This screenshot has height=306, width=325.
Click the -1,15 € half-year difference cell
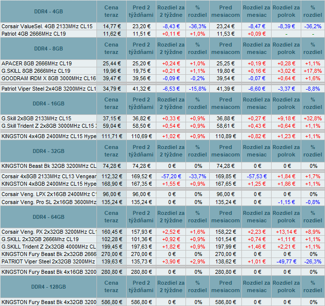(286, 202)
